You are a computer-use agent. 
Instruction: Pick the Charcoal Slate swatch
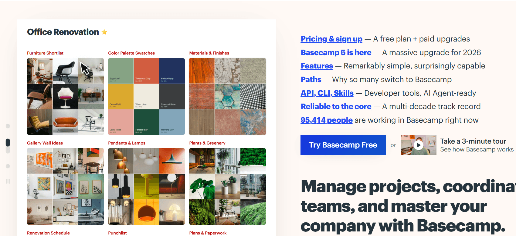(172, 97)
